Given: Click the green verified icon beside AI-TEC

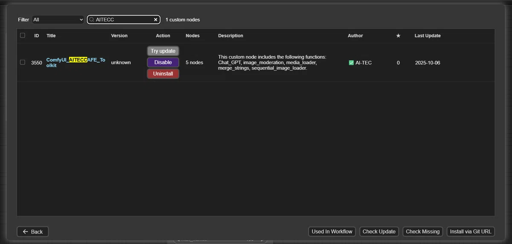Looking at the screenshot, I should click(351, 63).
